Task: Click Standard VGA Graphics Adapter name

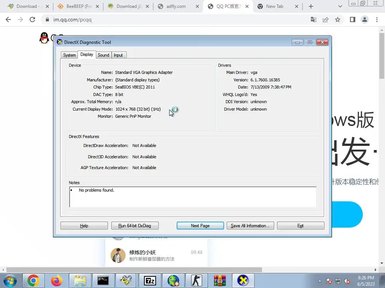Action: 144,72
